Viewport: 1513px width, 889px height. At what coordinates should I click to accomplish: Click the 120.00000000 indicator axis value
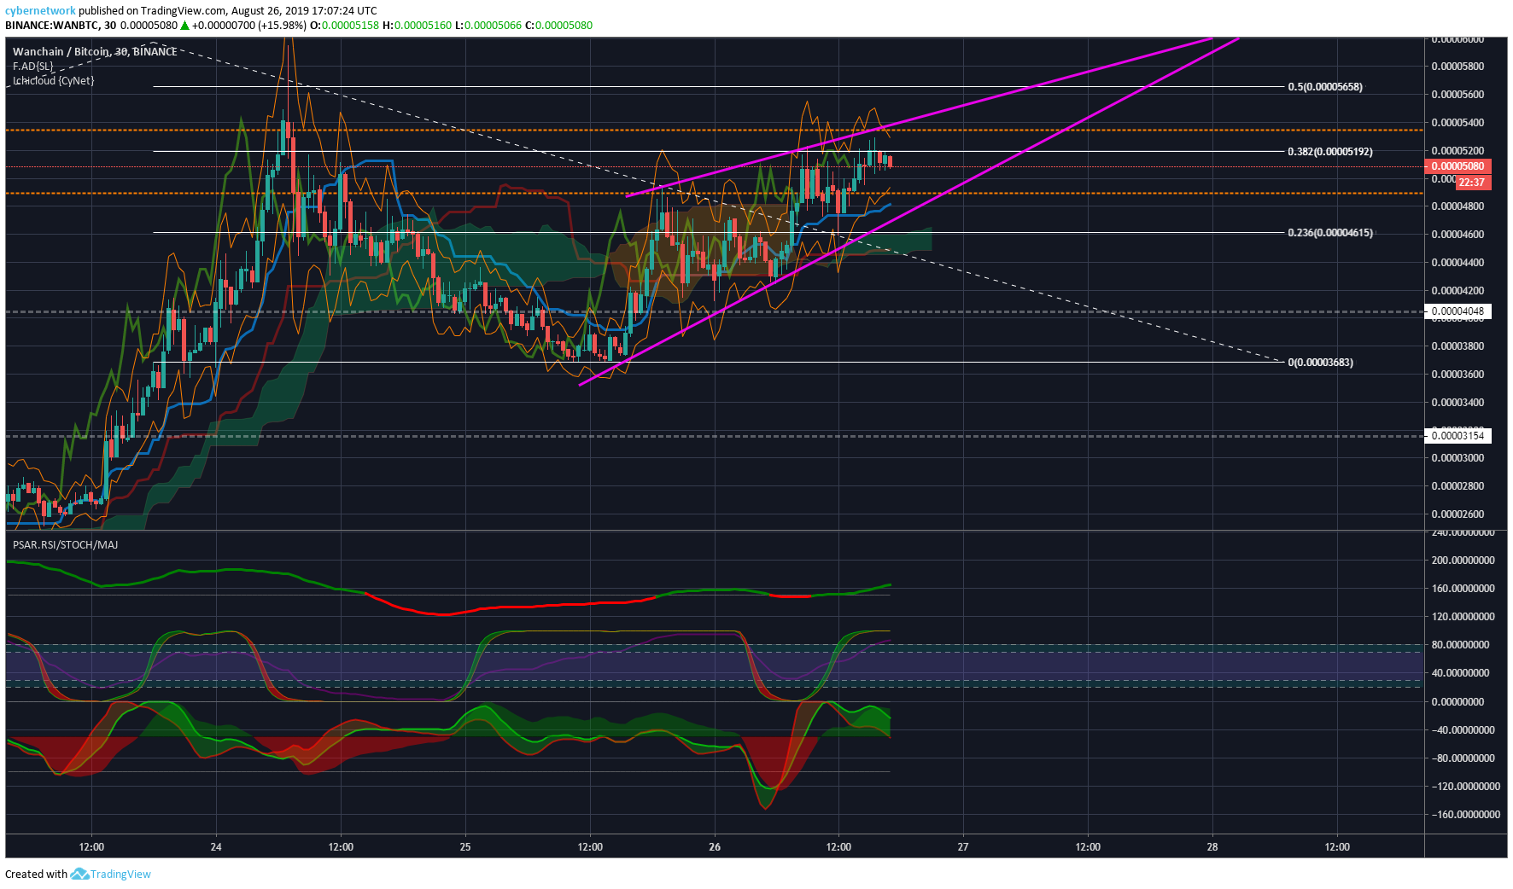click(1463, 617)
